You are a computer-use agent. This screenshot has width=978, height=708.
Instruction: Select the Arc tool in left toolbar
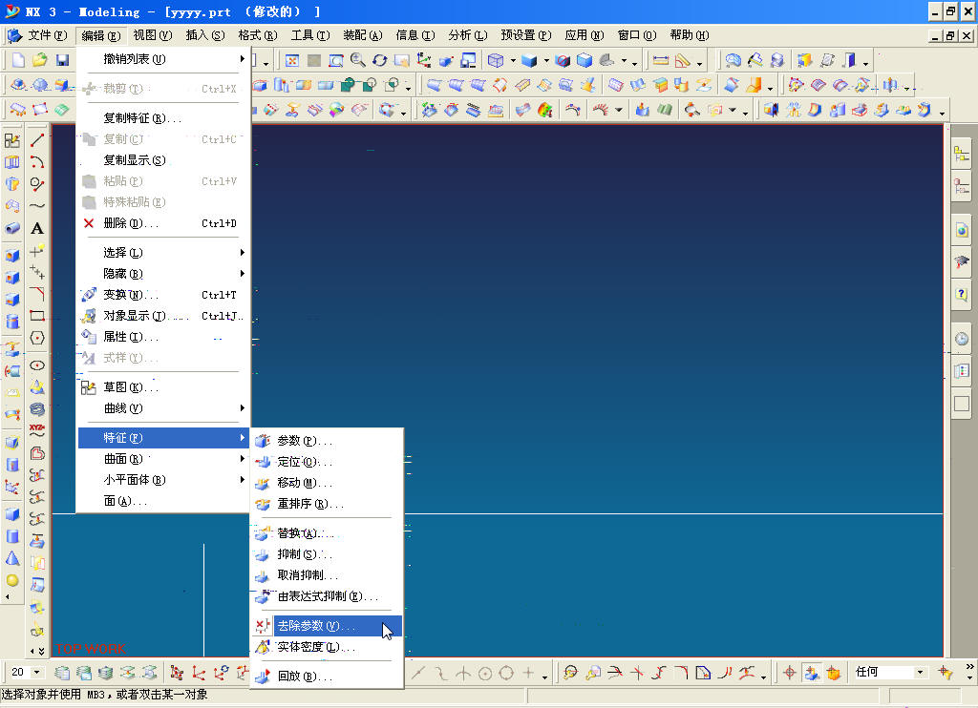point(37,162)
